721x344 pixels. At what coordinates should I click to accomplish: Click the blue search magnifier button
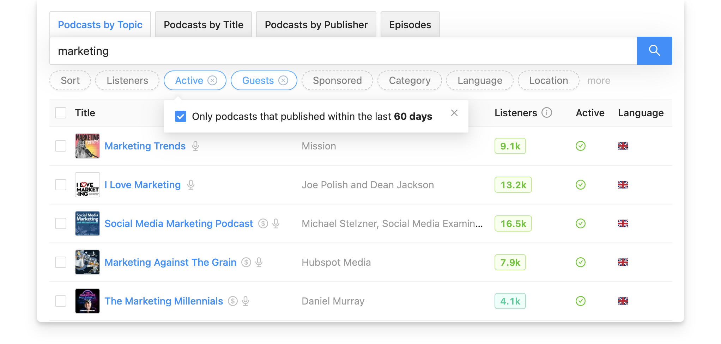(654, 51)
